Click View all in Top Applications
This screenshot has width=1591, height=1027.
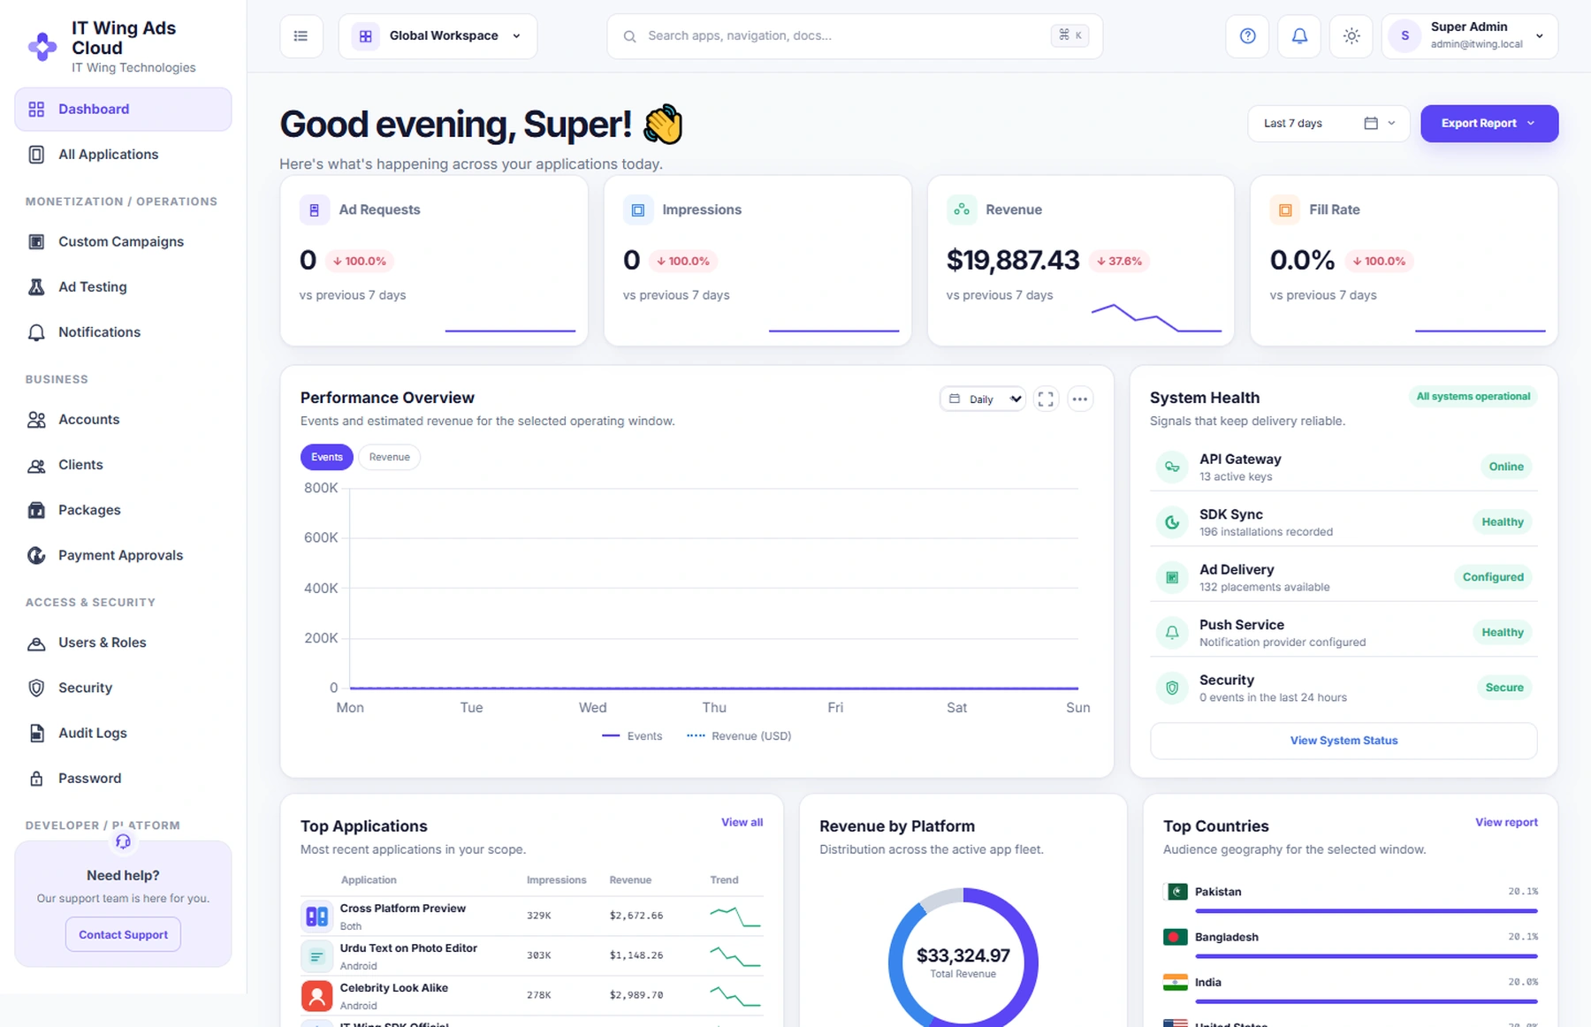click(742, 823)
